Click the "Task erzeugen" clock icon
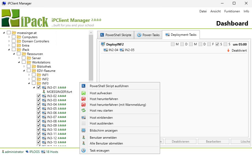This screenshot has height=155, width=252. pyautogui.click(x=83, y=150)
